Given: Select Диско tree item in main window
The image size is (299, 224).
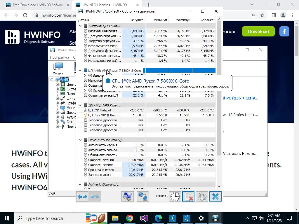Looking at the screenshot, I should coord(71,112).
